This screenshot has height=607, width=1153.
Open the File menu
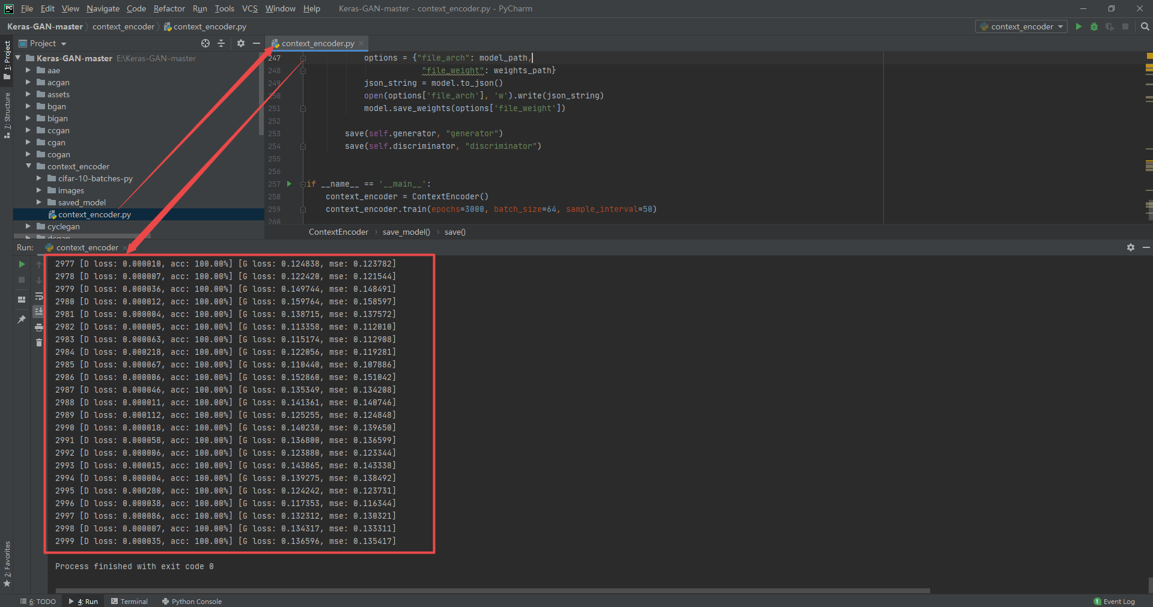[x=27, y=8]
